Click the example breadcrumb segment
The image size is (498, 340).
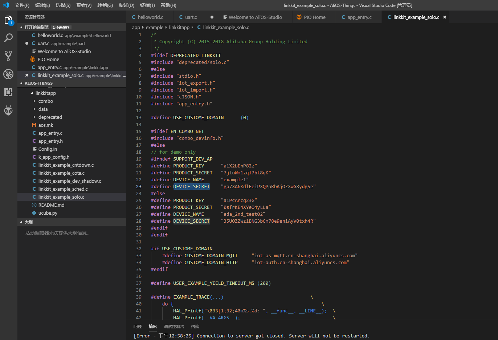tap(155, 27)
